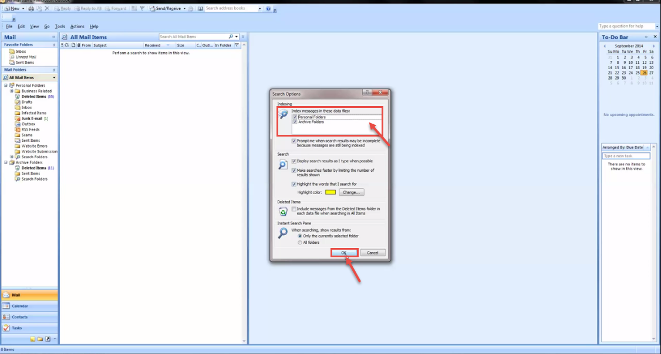Expand the Business Related folder
The image size is (661, 354).
(x=12, y=91)
